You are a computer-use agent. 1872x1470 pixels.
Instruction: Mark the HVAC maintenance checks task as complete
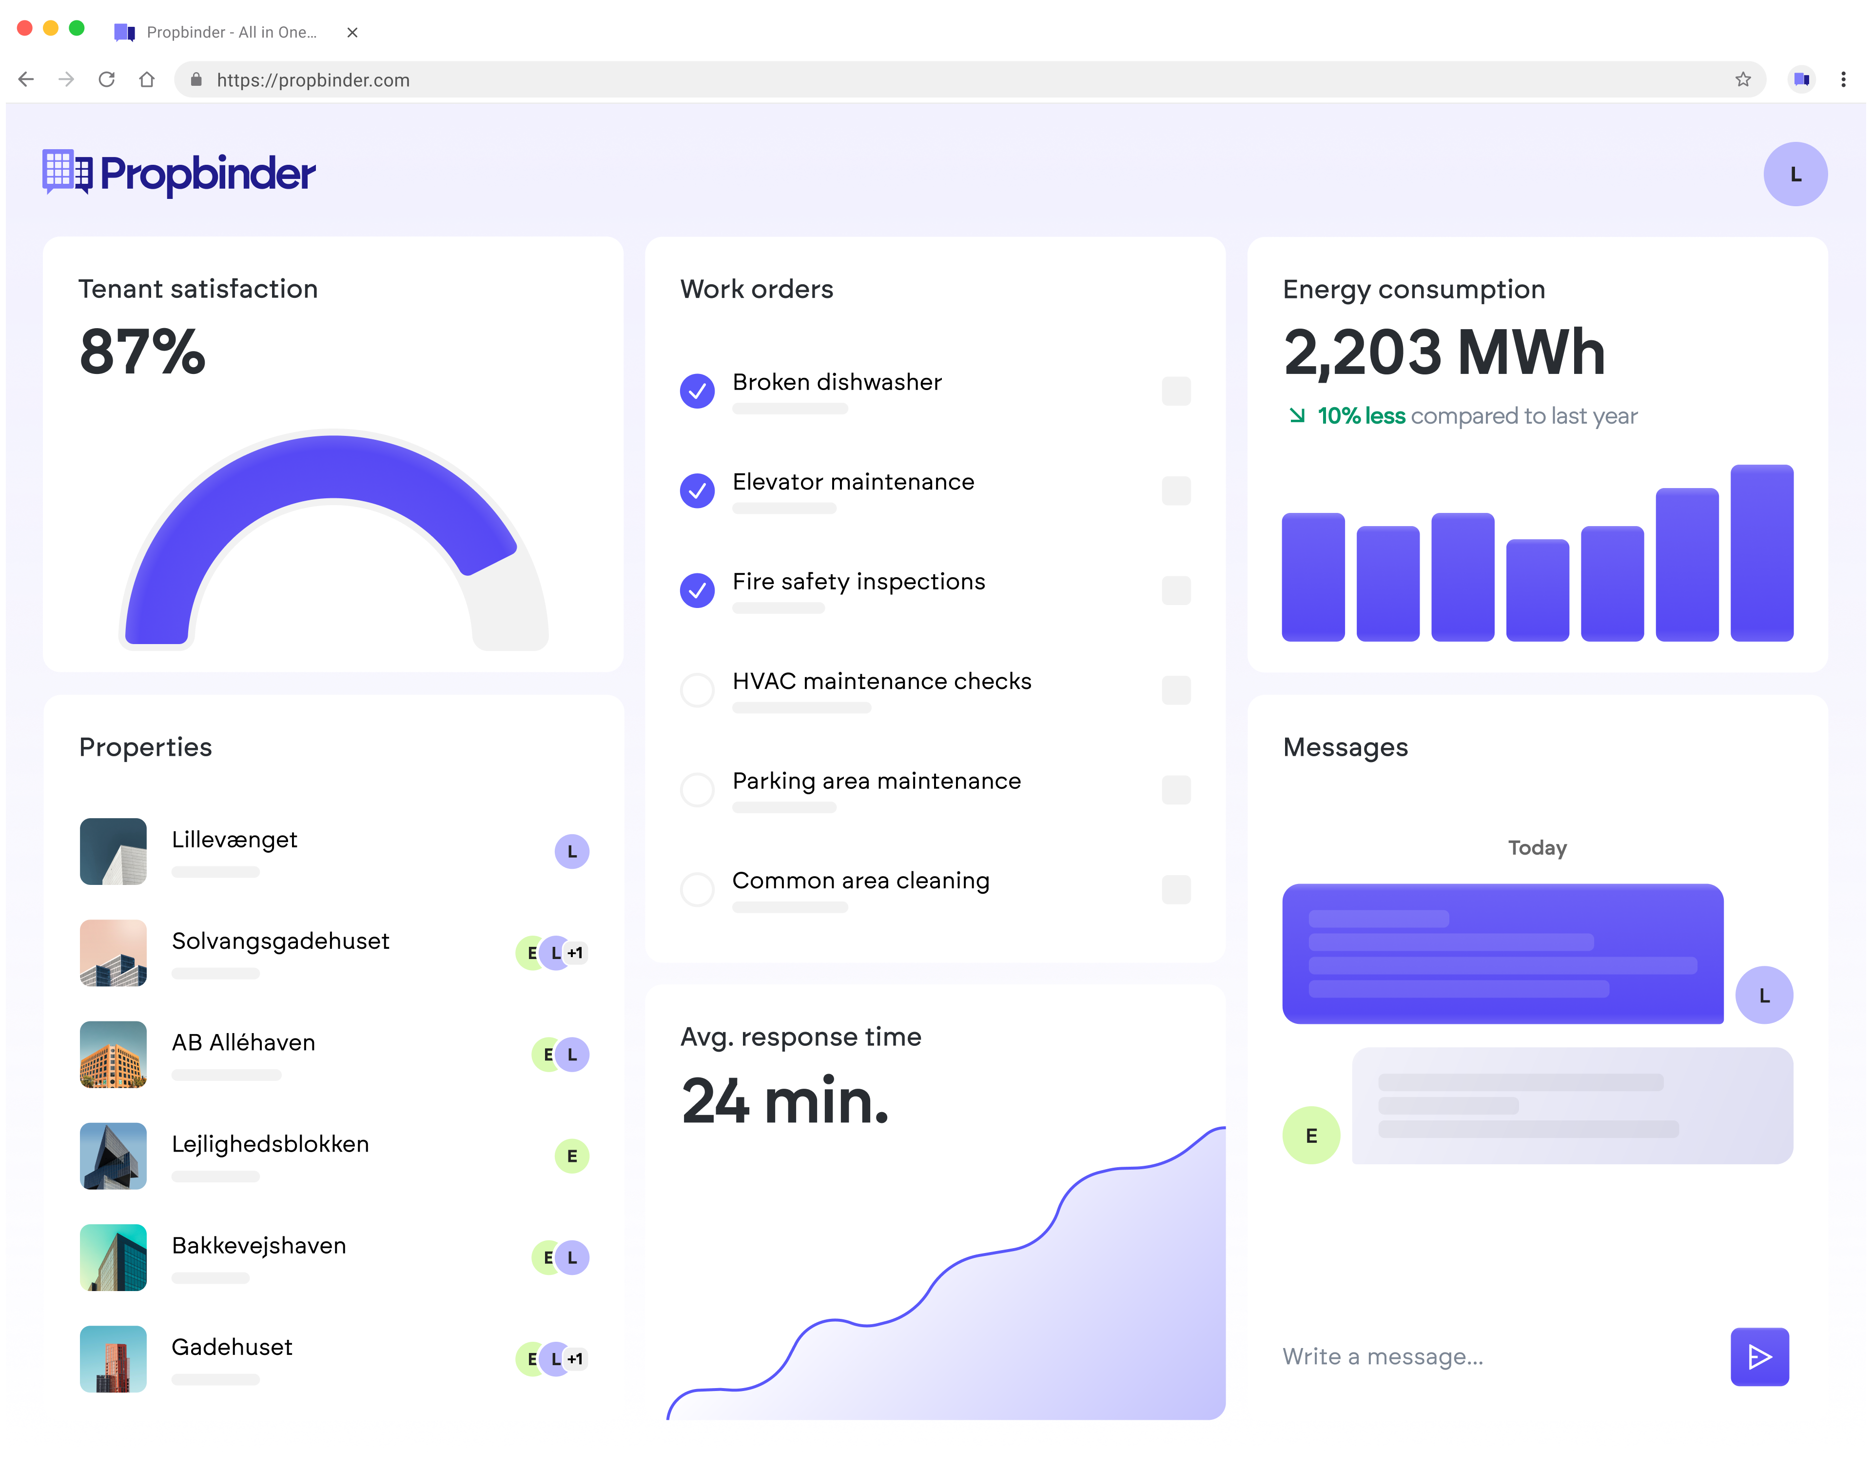click(697, 690)
